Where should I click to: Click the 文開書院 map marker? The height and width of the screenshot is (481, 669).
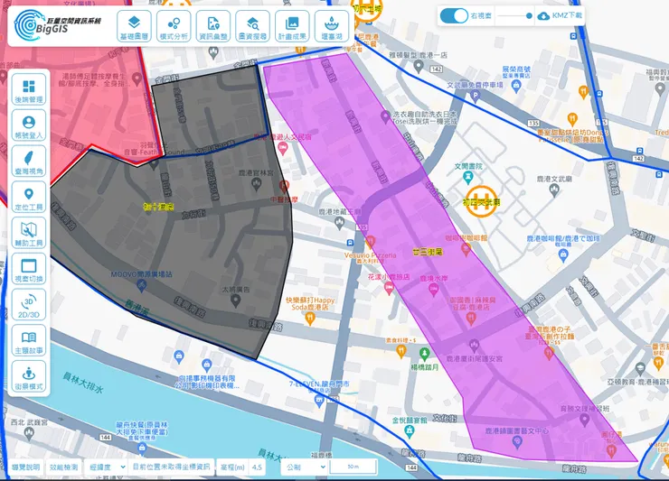(468, 177)
